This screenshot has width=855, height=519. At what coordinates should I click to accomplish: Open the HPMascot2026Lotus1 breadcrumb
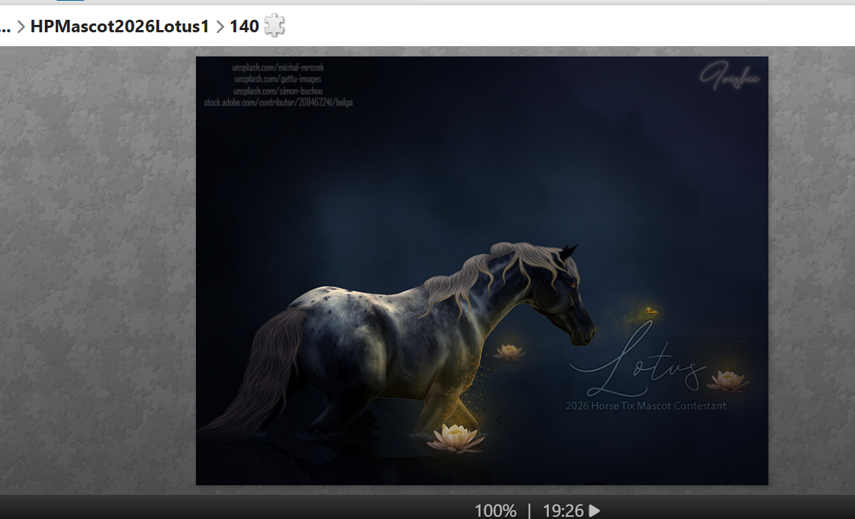click(120, 26)
